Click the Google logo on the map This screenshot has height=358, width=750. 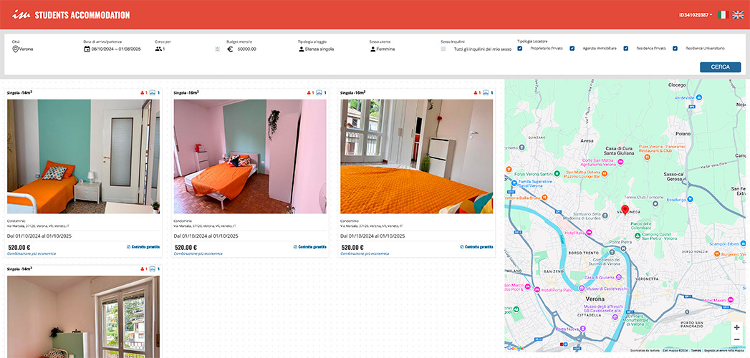tap(514, 349)
